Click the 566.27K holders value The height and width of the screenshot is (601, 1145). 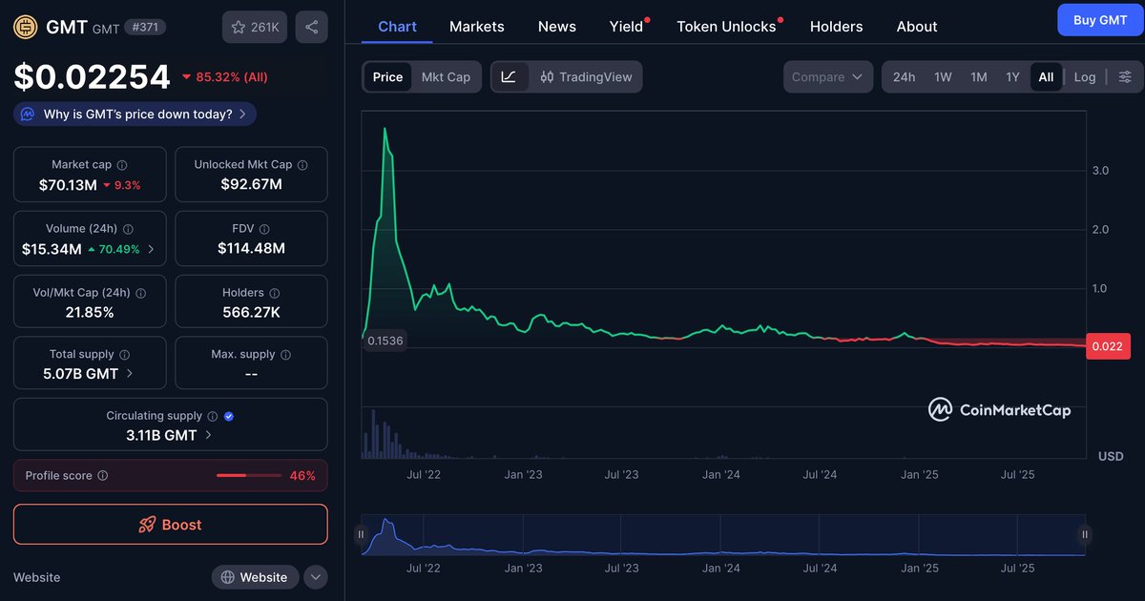[x=251, y=313]
